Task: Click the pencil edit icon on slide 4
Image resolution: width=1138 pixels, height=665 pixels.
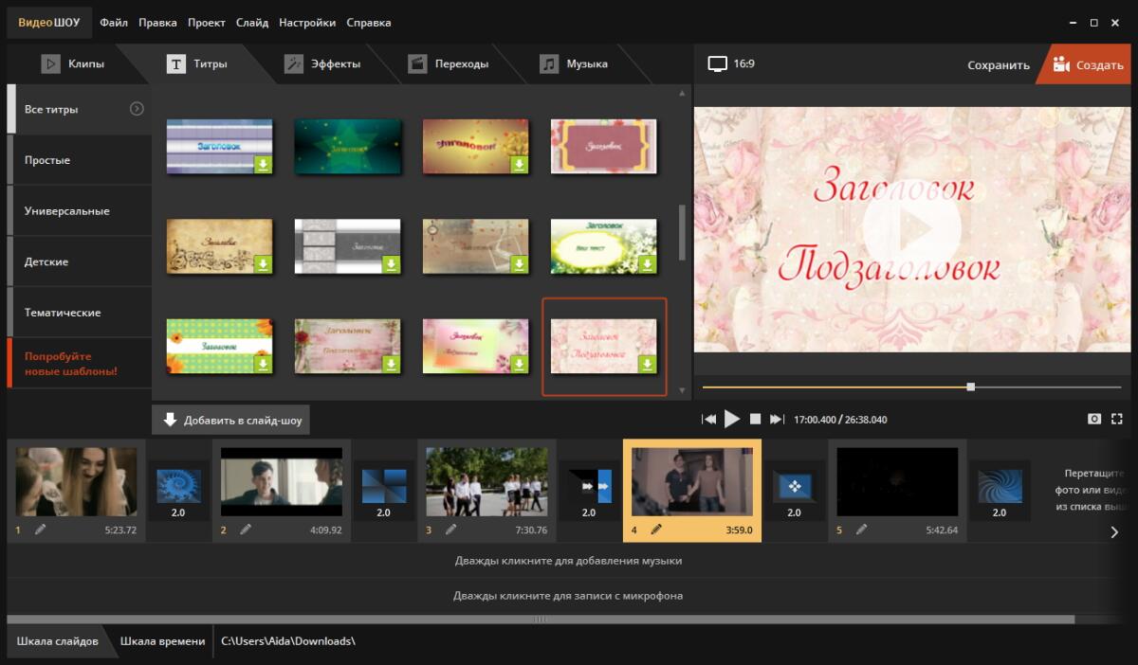Action: 656,530
